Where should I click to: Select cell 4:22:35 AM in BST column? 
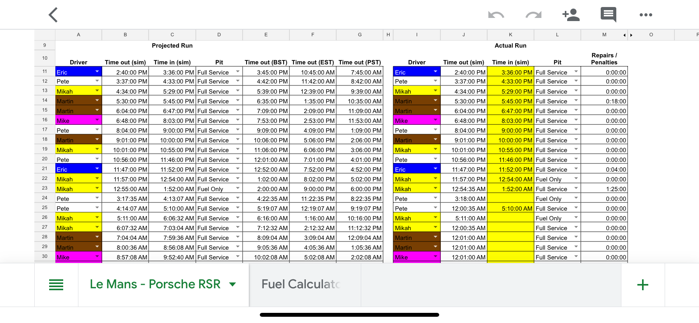266,199
